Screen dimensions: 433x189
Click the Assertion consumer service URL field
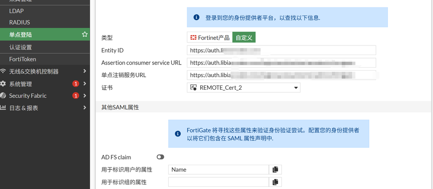coord(281,63)
